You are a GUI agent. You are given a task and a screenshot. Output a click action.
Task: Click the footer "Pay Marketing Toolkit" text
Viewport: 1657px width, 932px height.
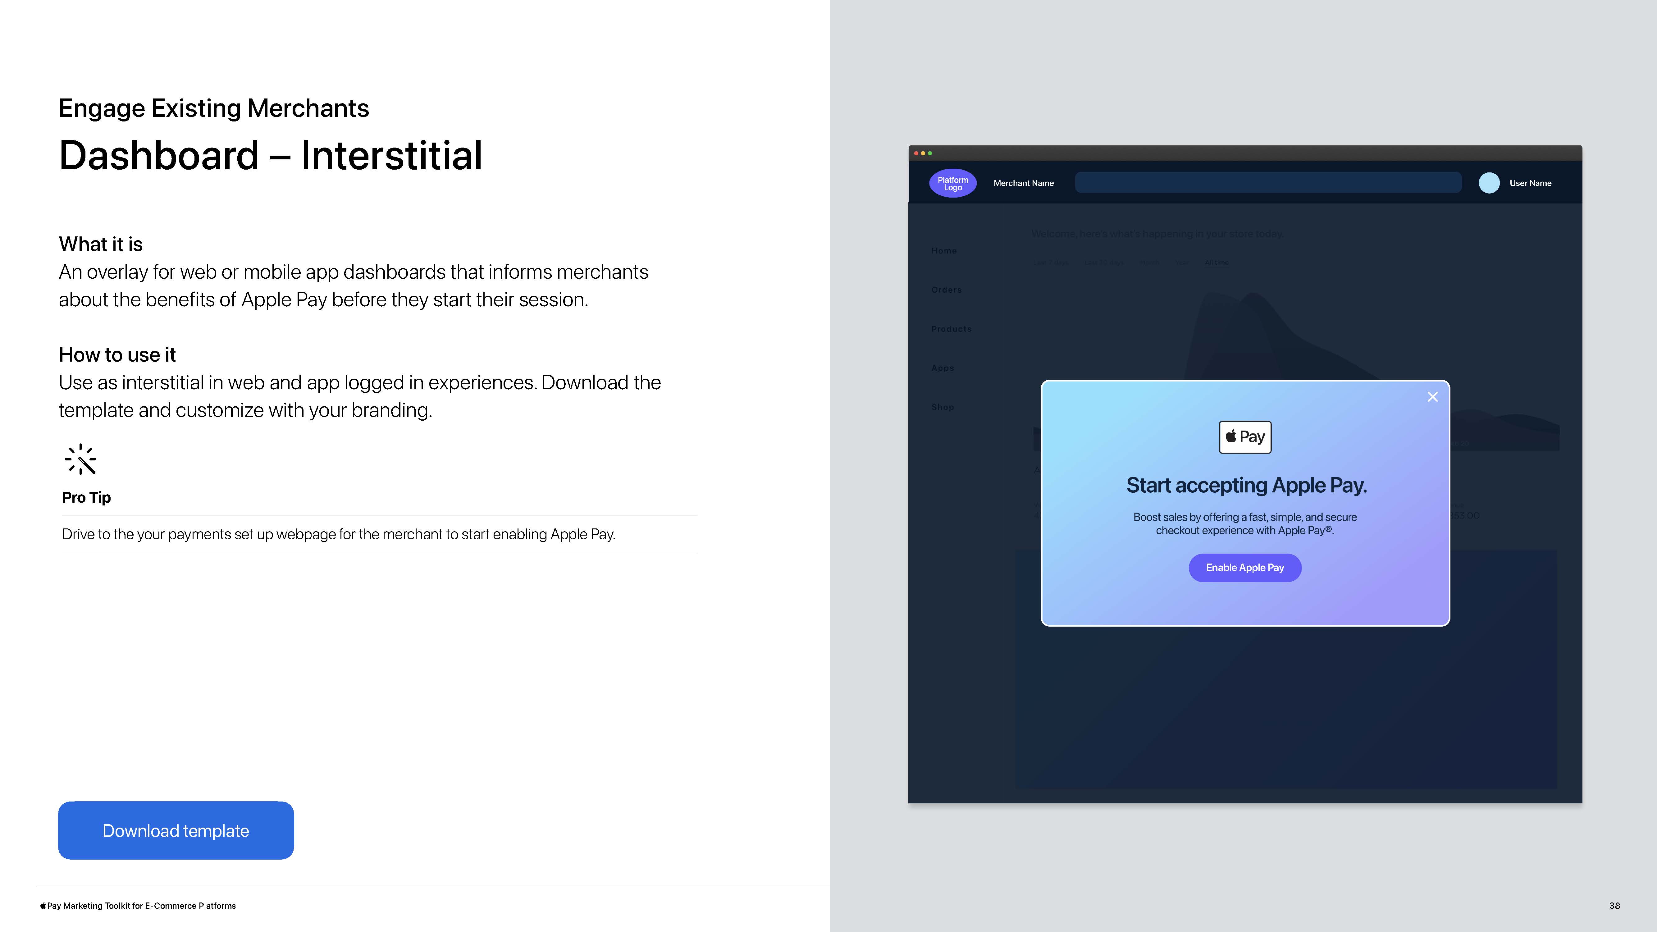142,906
